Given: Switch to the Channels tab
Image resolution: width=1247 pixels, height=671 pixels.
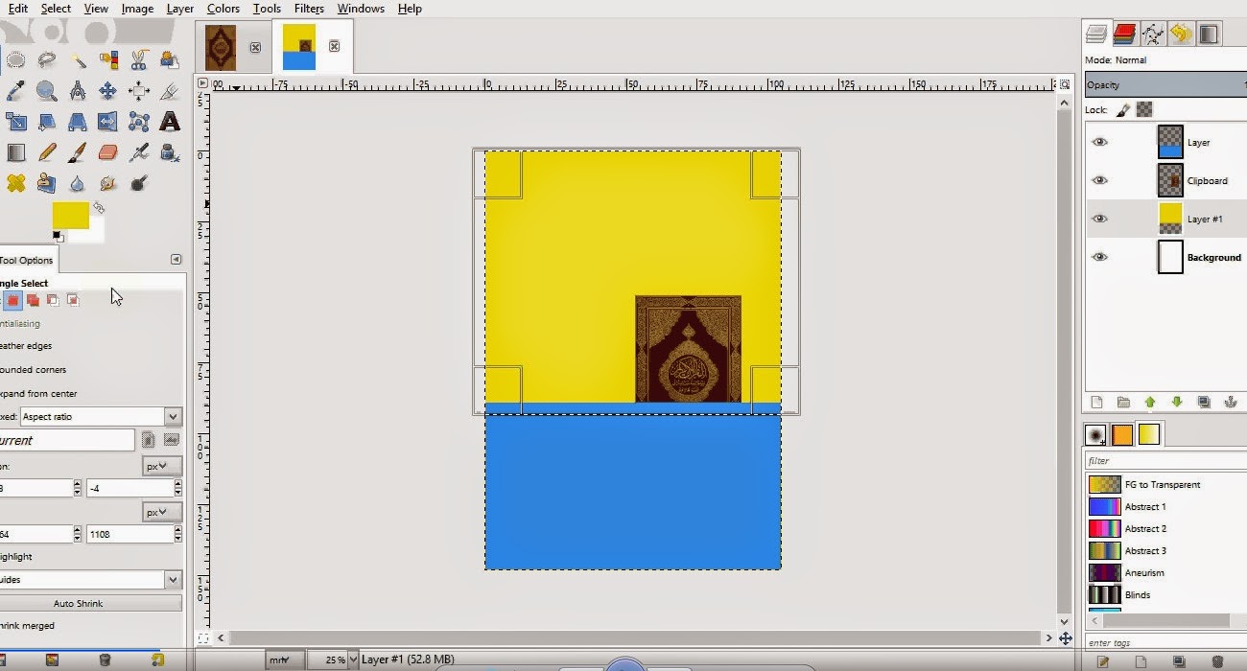Looking at the screenshot, I should [x=1125, y=35].
